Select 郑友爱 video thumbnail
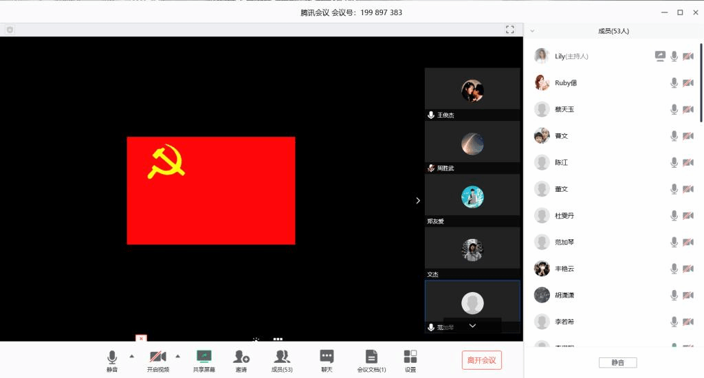704x378 pixels. click(x=472, y=200)
